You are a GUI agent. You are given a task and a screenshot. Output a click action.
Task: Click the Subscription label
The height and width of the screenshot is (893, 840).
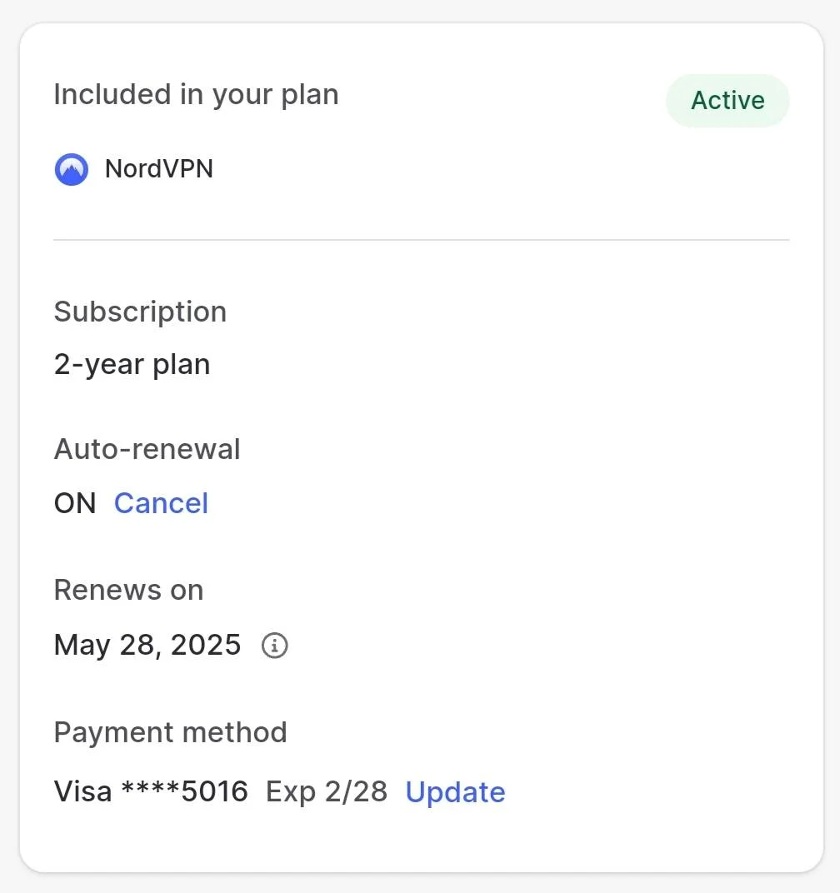point(140,312)
